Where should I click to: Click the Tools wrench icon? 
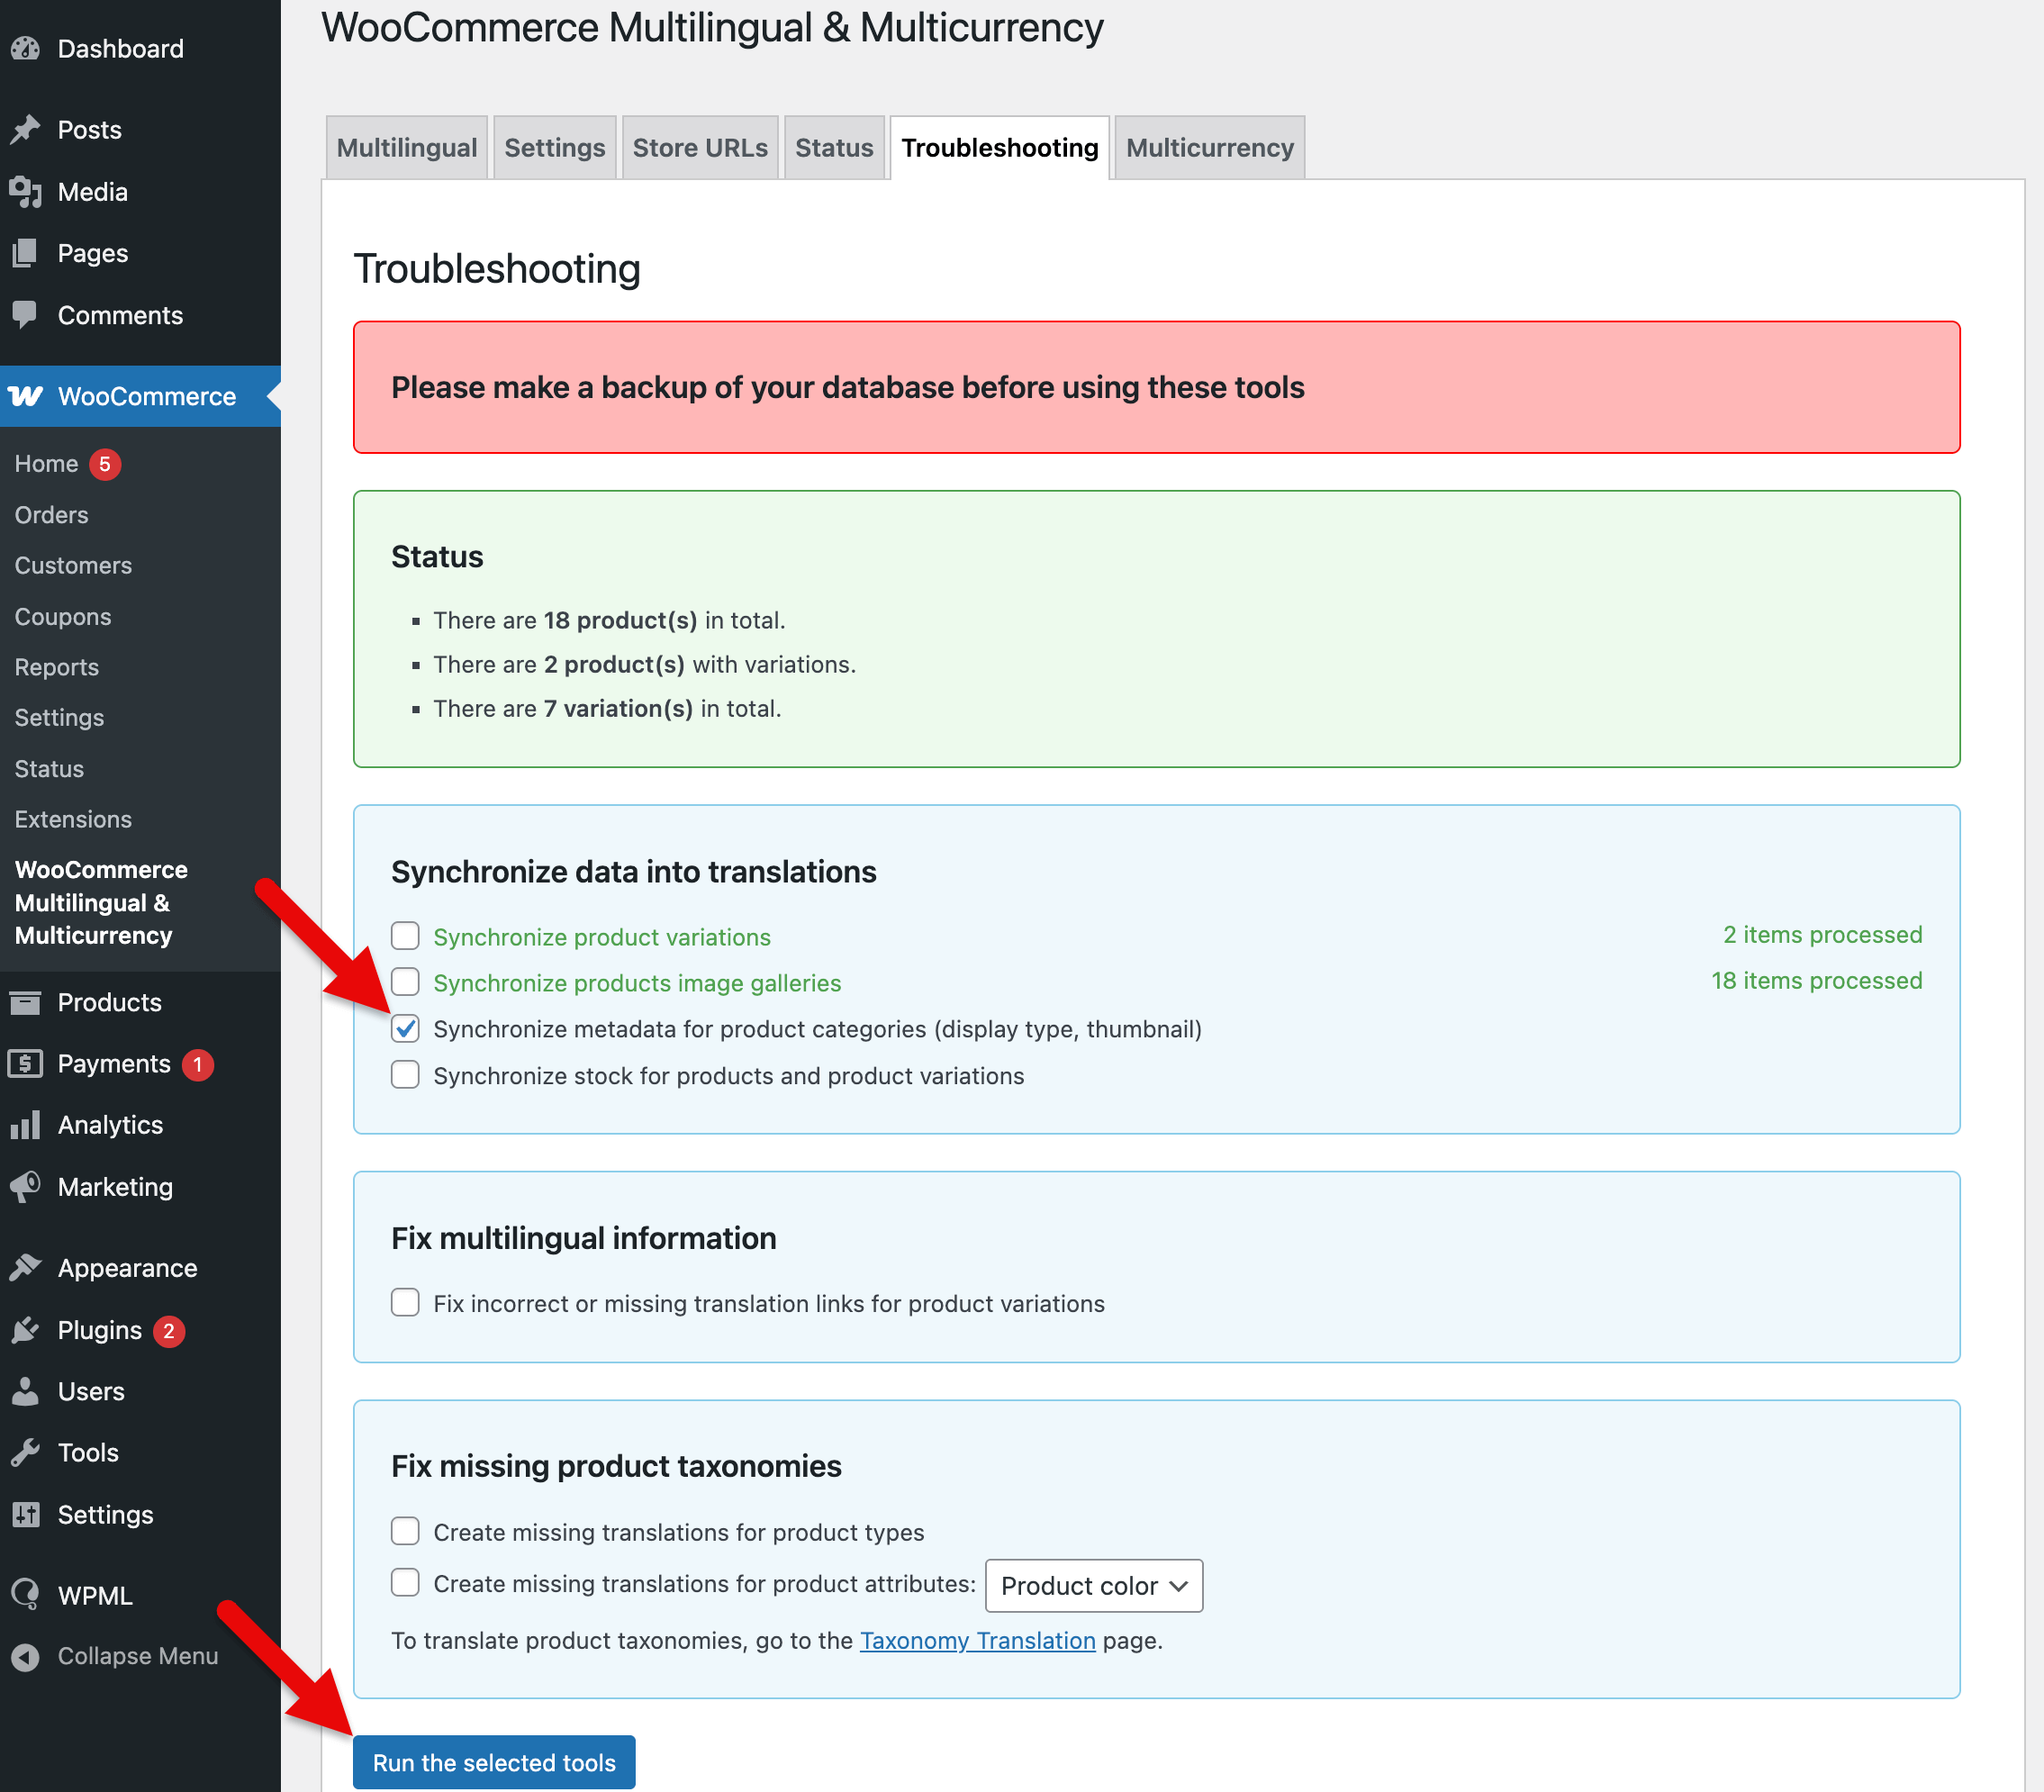click(25, 1452)
